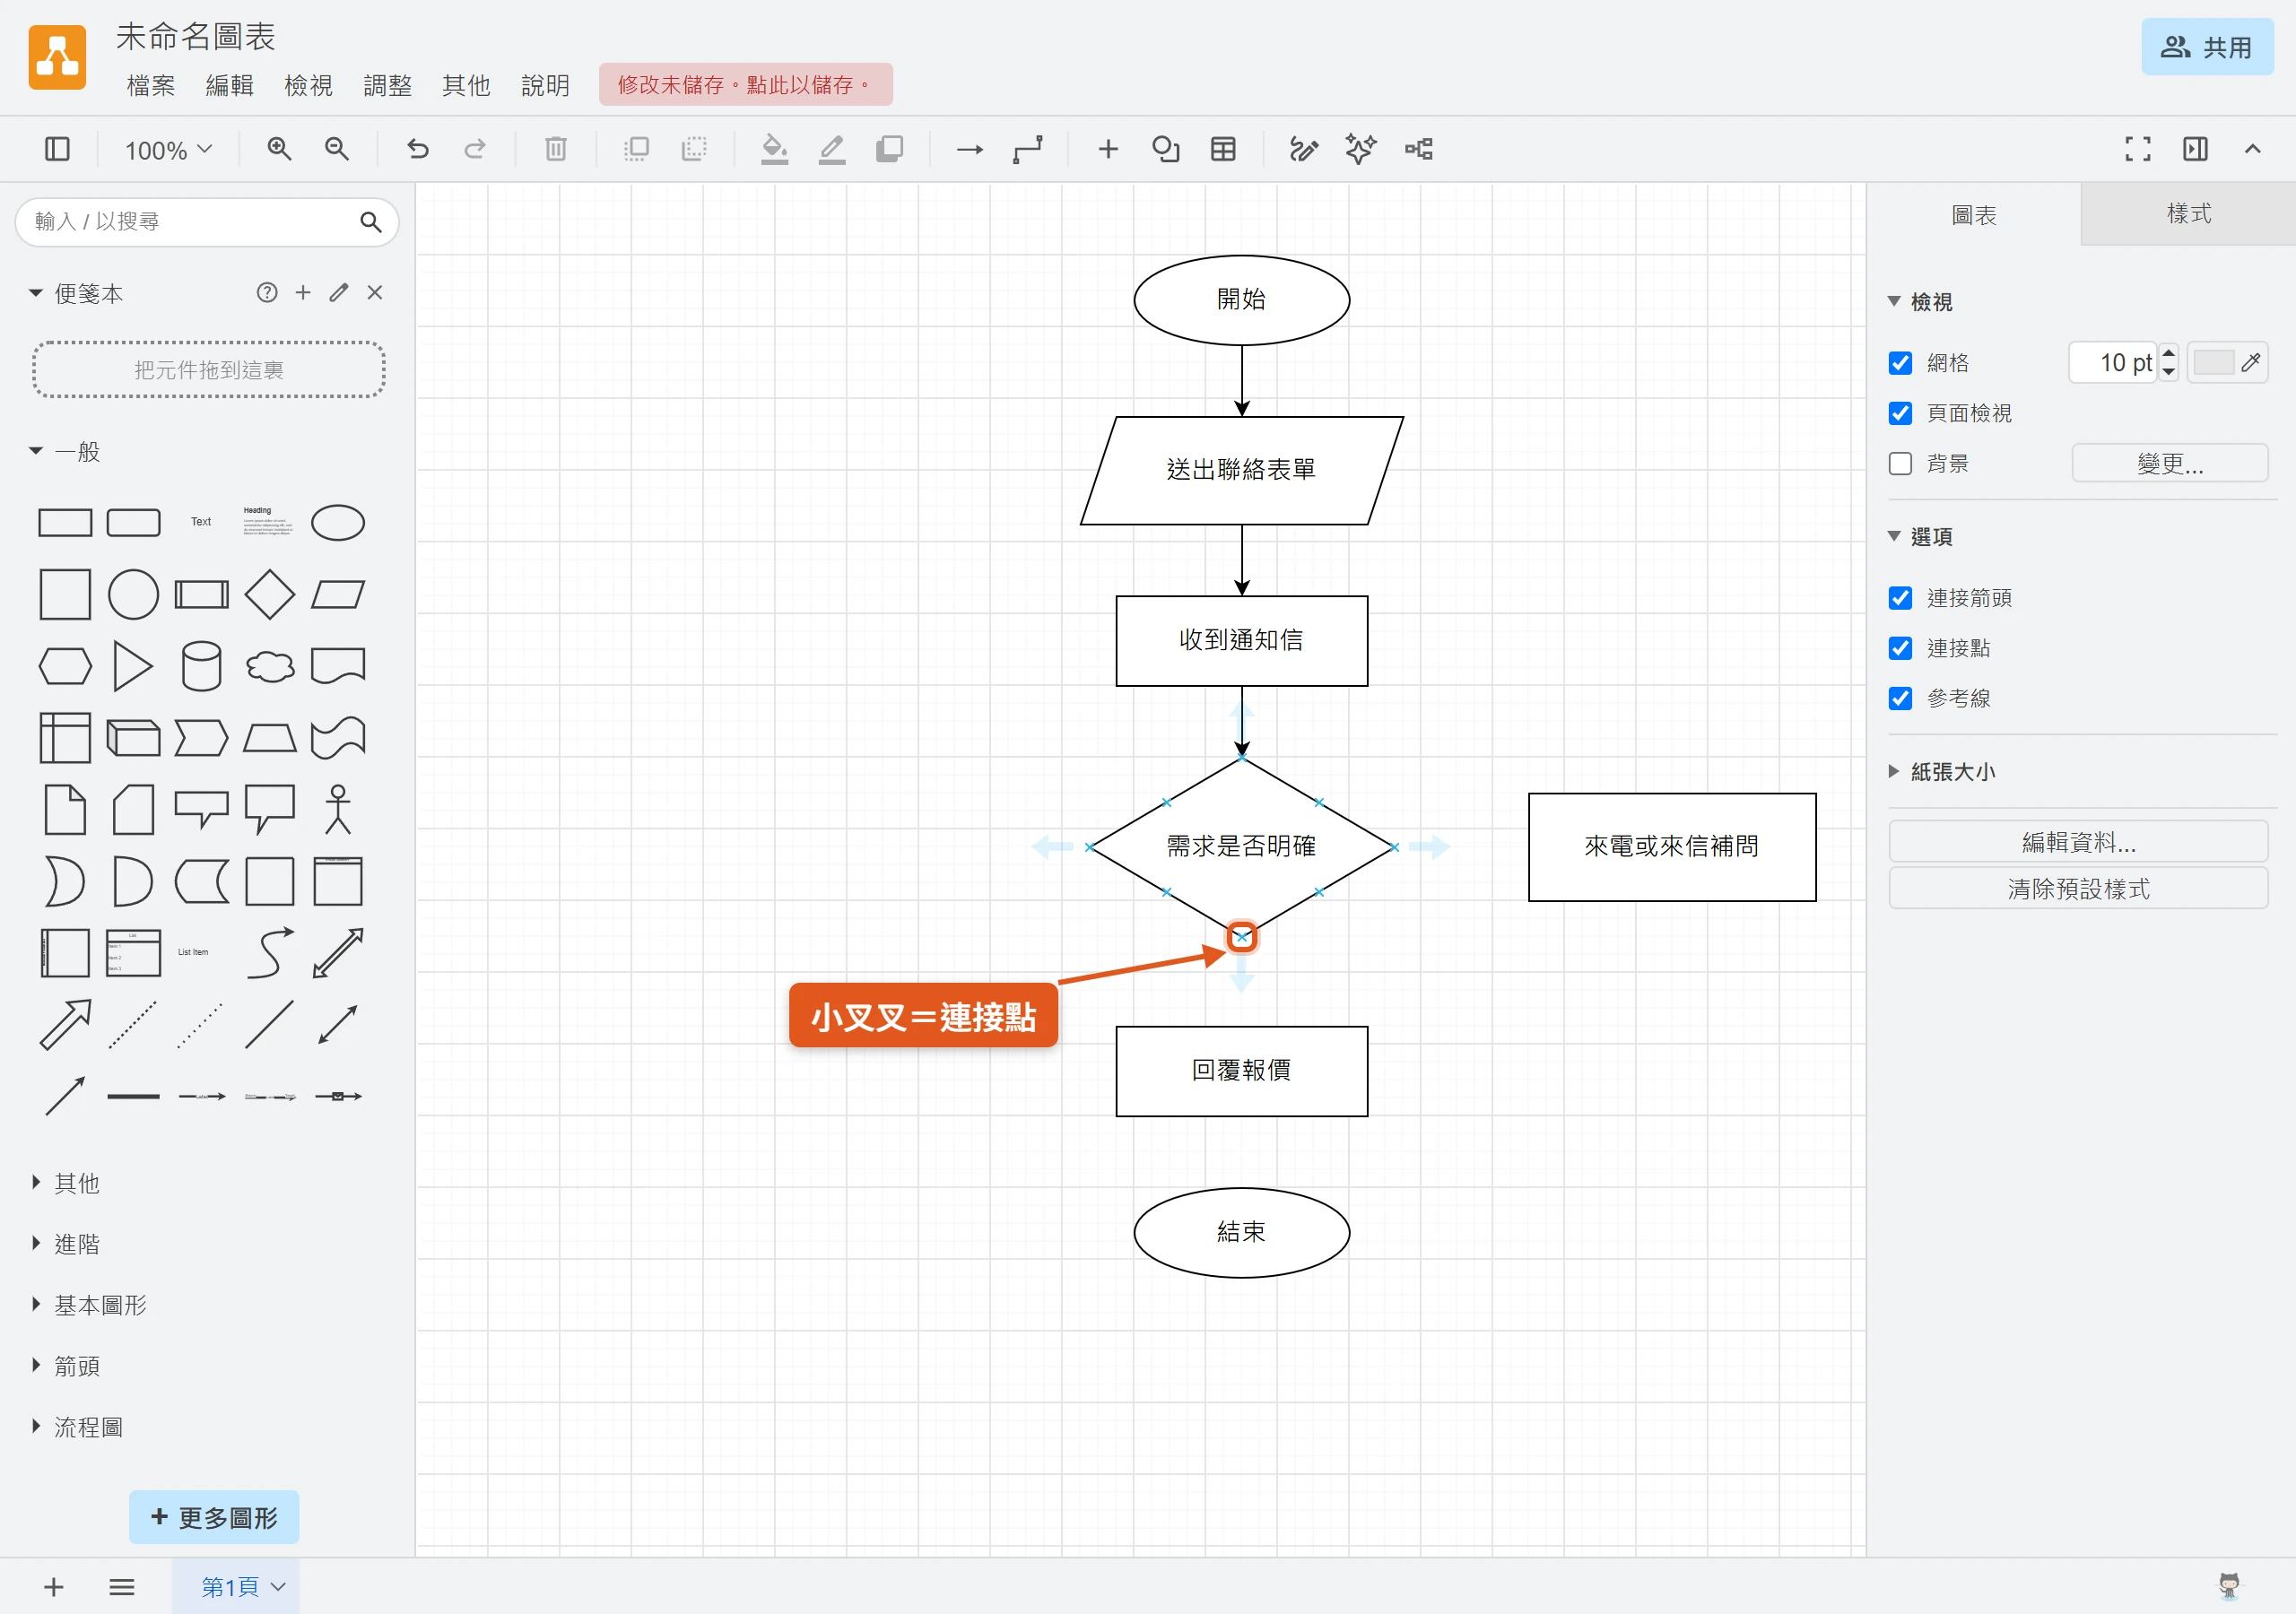Click the 共用 share button
2296x1614 pixels.
pos(2206,47)
